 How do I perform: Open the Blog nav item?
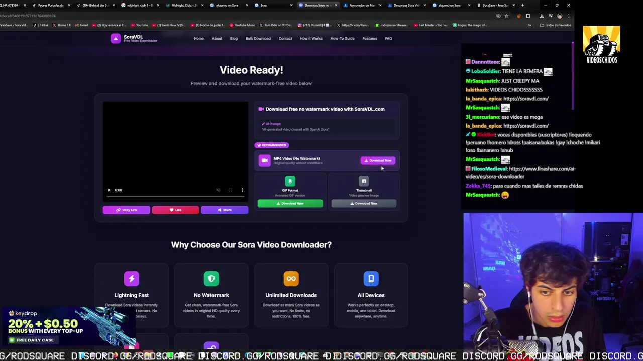coord(234,38)
